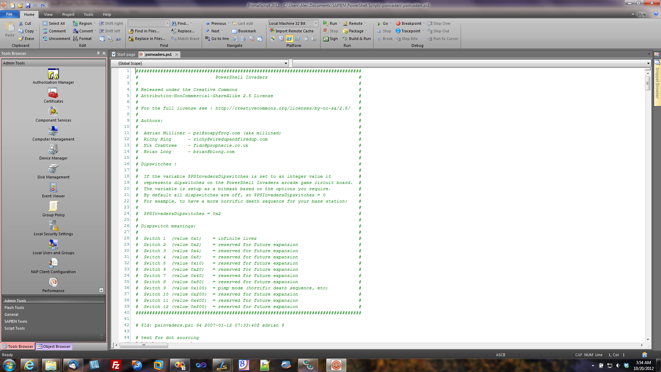The image size is (661, 372).
Task: Toggle PowerShell V2 platform button
Action: (289, 39)
